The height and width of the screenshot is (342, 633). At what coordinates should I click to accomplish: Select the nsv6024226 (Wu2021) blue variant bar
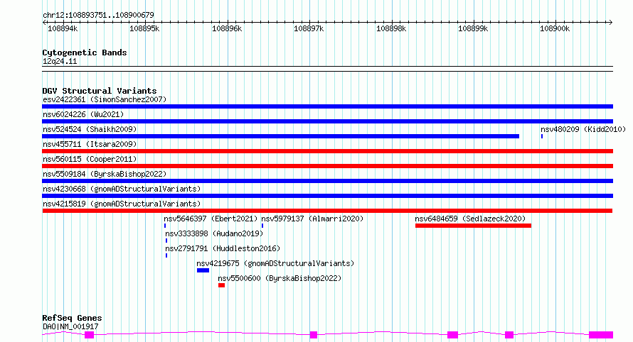click(x=327, y=121)
